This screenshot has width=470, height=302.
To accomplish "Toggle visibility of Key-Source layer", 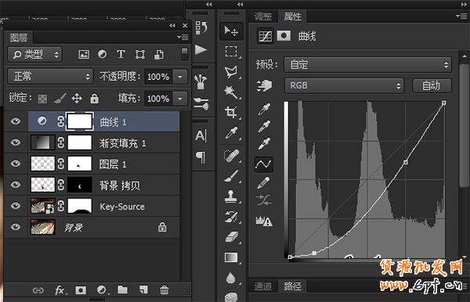I will [16, 206].
